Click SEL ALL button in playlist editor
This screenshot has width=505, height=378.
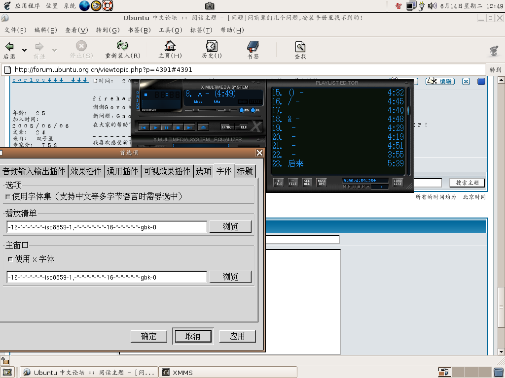coord(307,183)
